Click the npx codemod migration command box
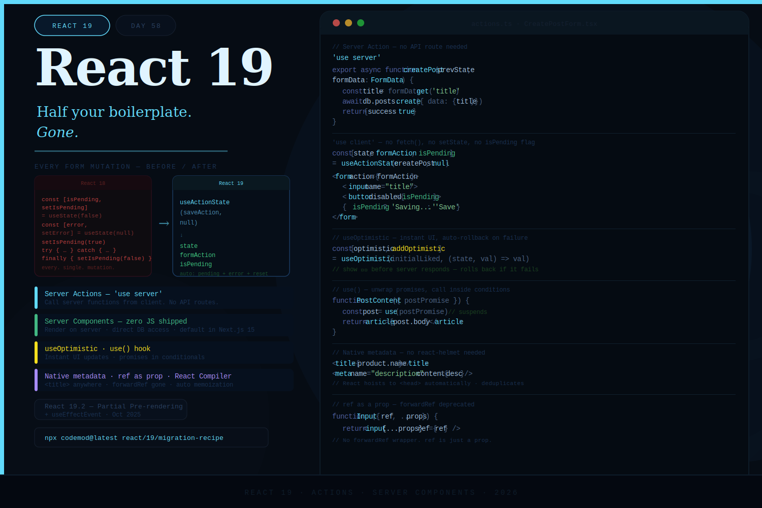 pyautogui.click(x=151, y=437)
